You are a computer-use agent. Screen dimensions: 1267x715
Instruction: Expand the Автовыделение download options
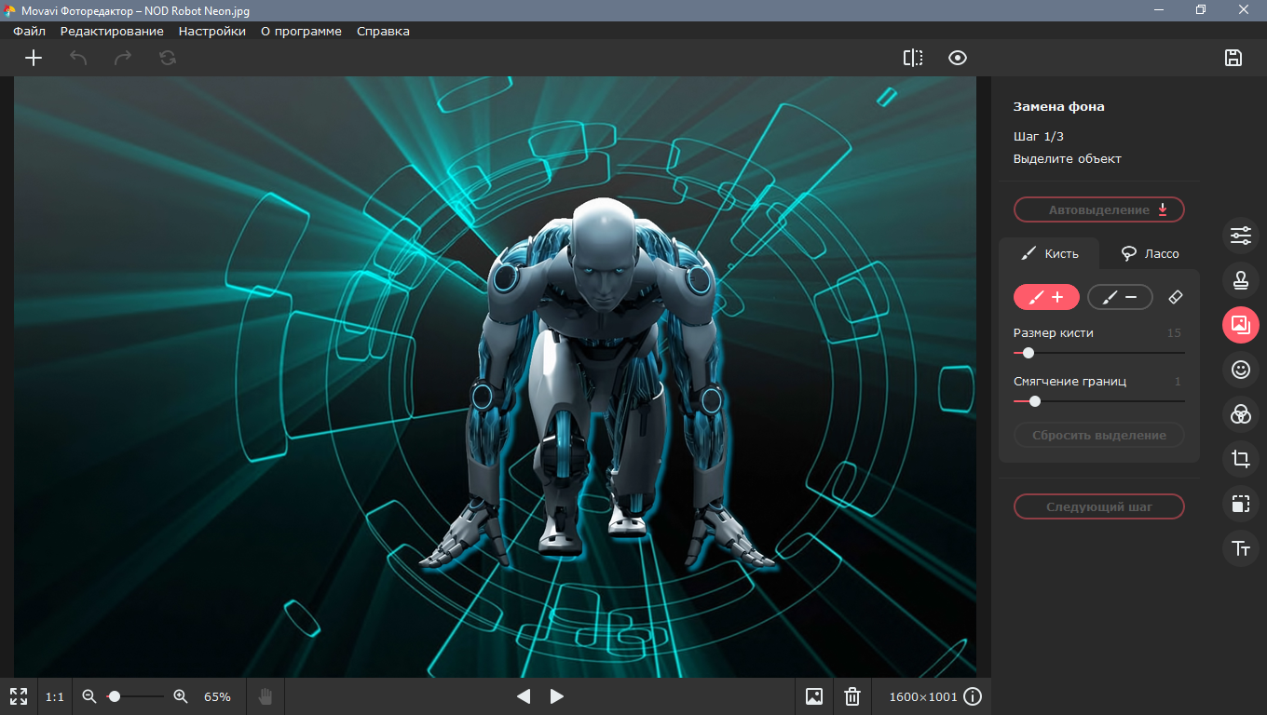coord(1162,209)
